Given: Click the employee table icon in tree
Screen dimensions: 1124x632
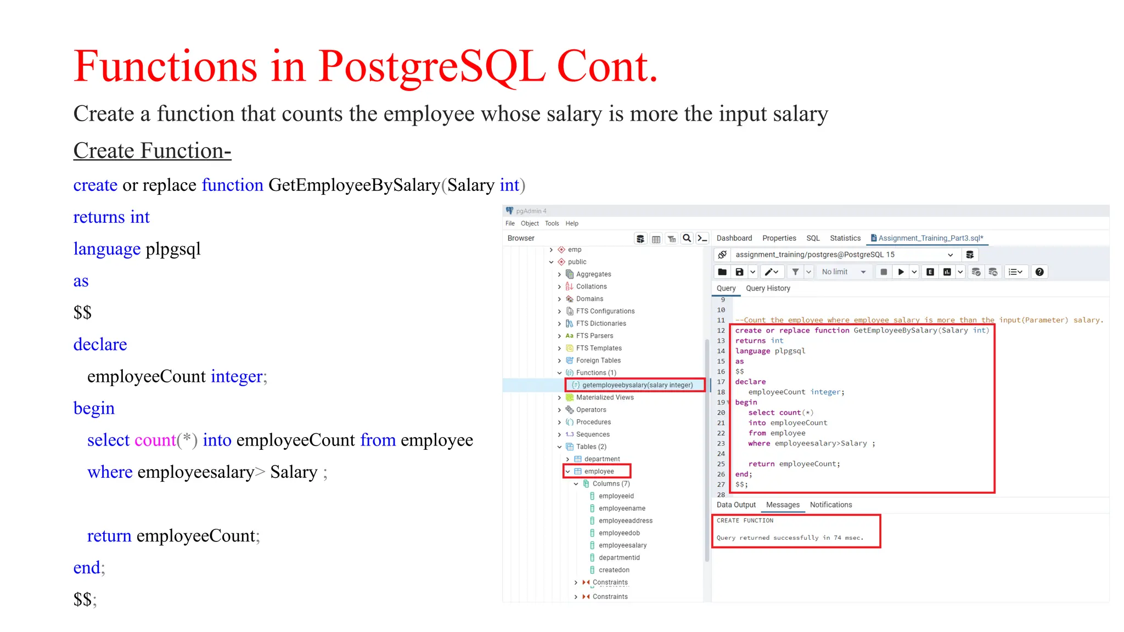Looking at the screenshot, I should [578, 471].
